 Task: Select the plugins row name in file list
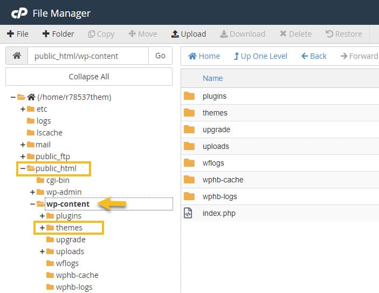point(215,96)
